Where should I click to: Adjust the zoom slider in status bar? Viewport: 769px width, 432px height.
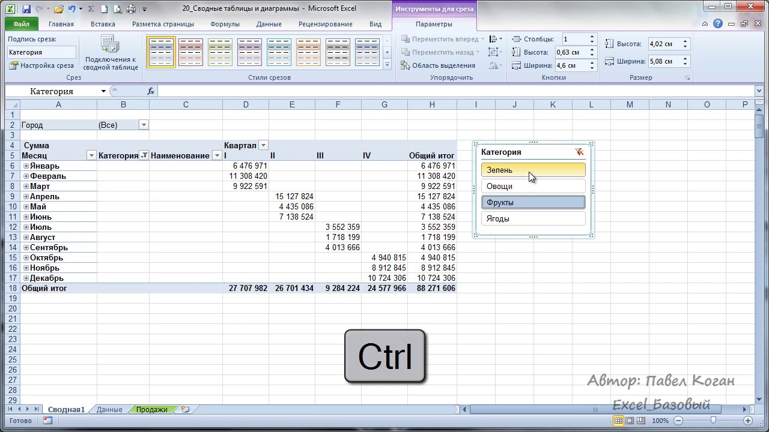pos(713,421)
